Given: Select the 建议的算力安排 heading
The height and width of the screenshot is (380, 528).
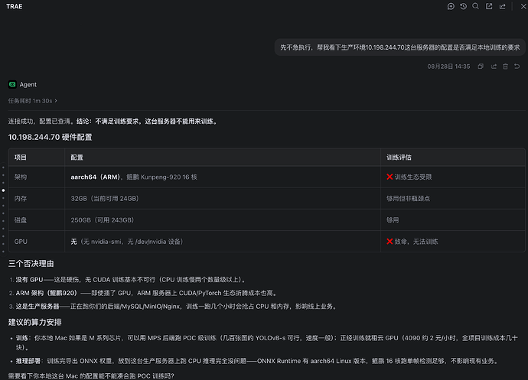Looking at the screenshot, I should point(35,322).
